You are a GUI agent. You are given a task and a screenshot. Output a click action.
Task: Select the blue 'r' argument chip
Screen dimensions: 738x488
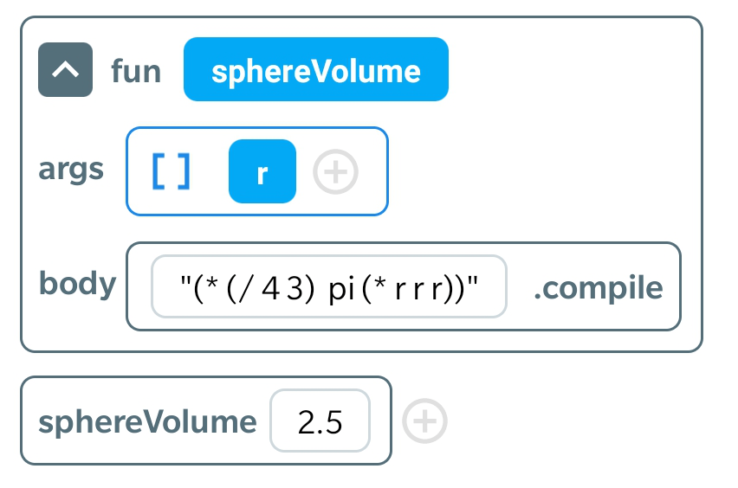tap(262, 171)
